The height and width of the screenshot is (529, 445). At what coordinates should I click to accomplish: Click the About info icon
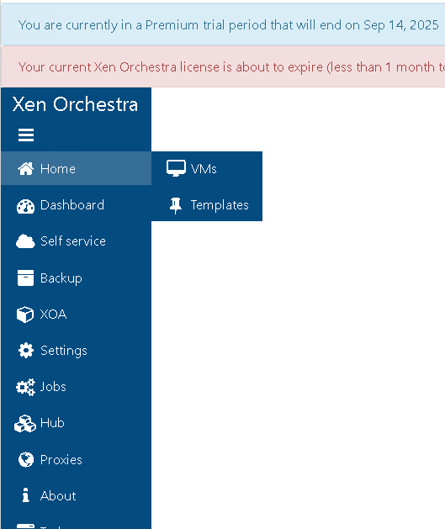[25, 495]
